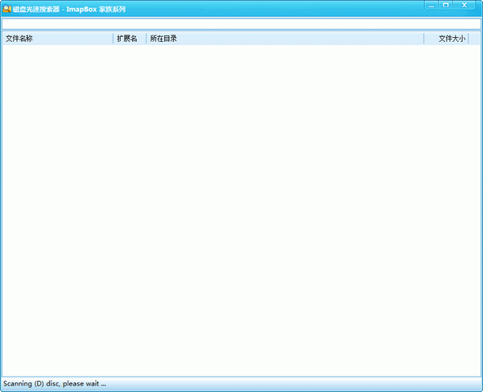Click the magnifier app icon in title bar

(x=6, y=9)
